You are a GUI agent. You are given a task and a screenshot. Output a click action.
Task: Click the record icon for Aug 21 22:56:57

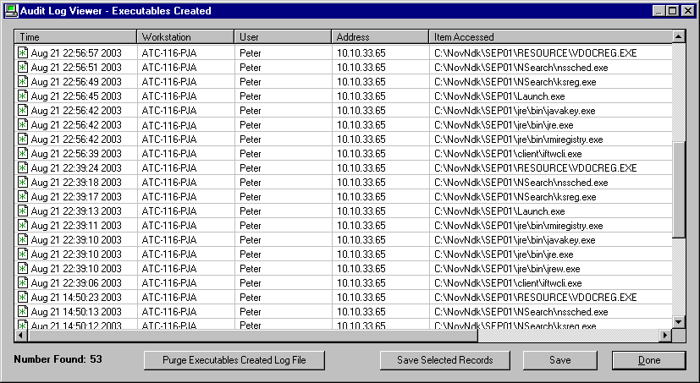point(22,52)
